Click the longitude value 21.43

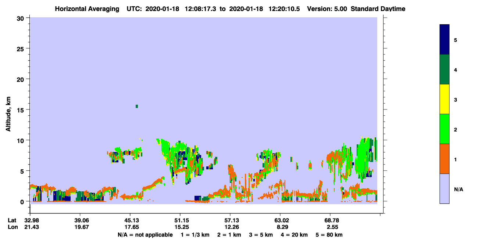tap(31, 227)
